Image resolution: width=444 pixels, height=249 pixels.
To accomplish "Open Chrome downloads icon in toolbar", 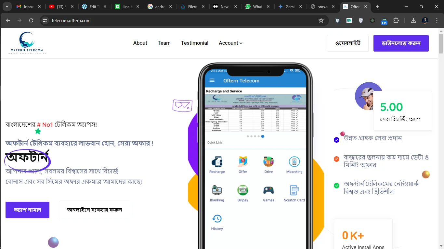I will [x=413, y=20].
